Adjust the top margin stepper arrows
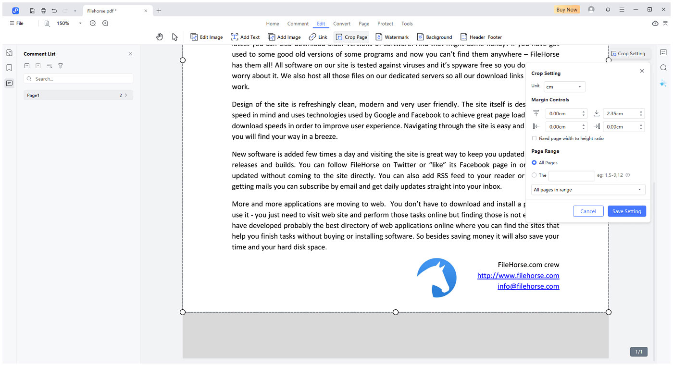The height and width of the screenshot is (366, 673). pos(584,114)
